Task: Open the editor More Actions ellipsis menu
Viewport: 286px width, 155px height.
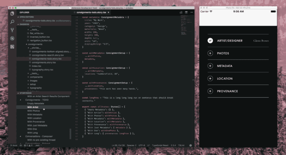Action: [192, 12]
